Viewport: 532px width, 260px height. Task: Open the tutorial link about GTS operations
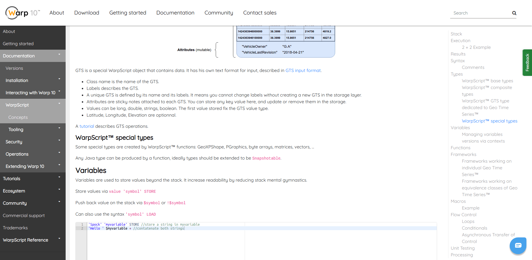coord(87,126)
